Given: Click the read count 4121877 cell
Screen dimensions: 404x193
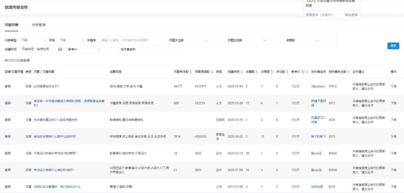Looking at the screenshot, I should [201, 86].
